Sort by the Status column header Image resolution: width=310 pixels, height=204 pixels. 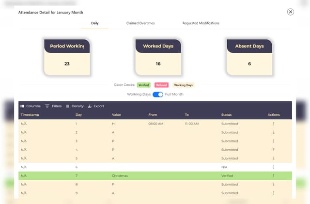click(x=226, y=115)
